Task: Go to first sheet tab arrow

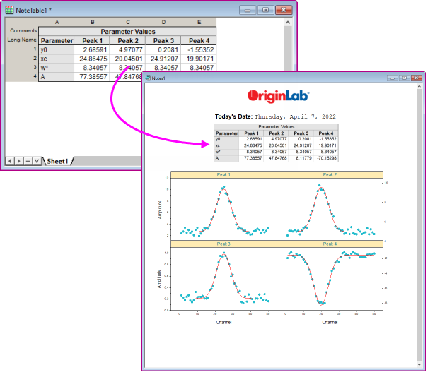Action: (9, 161)
